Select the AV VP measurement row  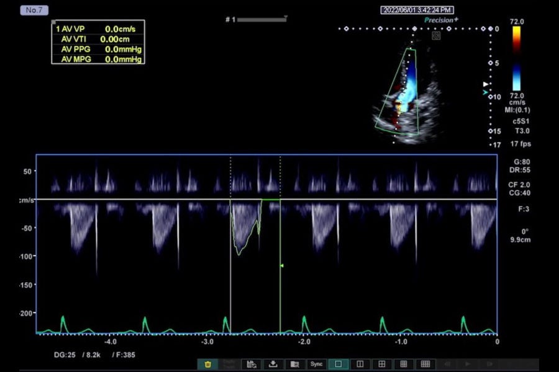point(98,29)
